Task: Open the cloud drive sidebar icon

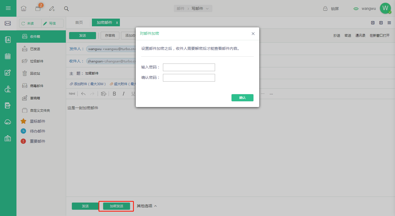Action: click(8, 122)
